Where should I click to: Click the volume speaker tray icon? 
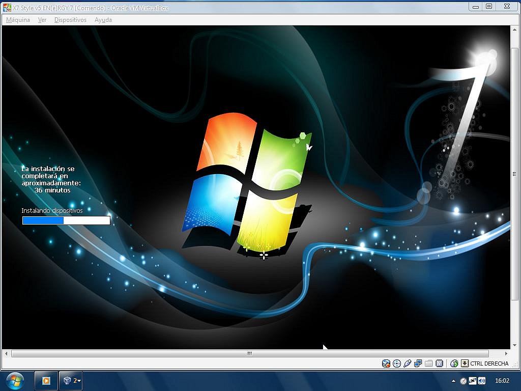pyautogui.click(x=482, y=381)
